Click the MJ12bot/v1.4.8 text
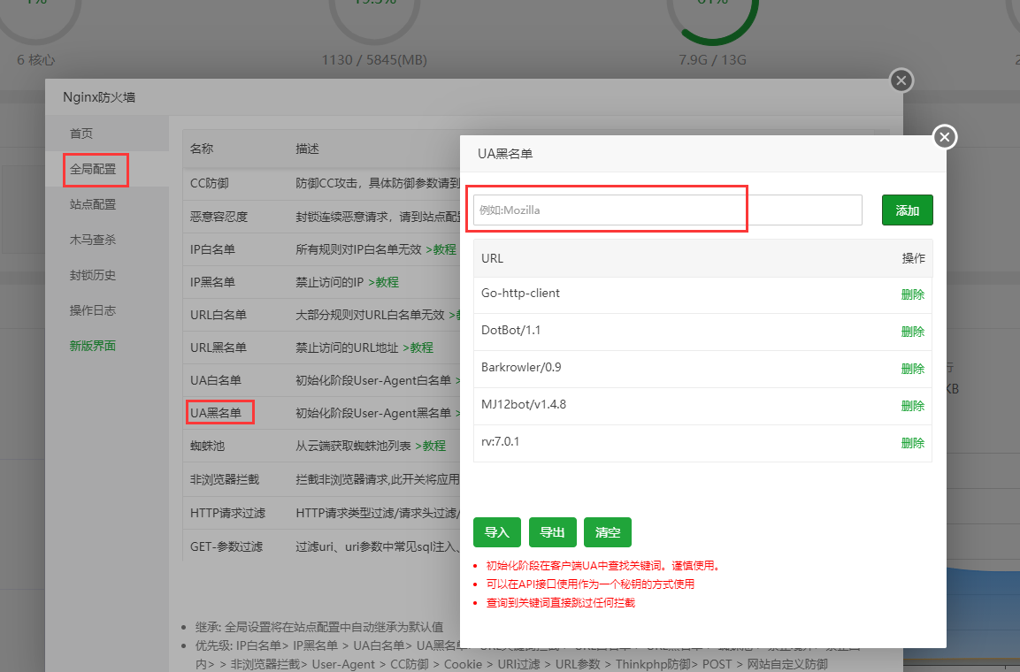1020x672 pixels. coord(524,404)
